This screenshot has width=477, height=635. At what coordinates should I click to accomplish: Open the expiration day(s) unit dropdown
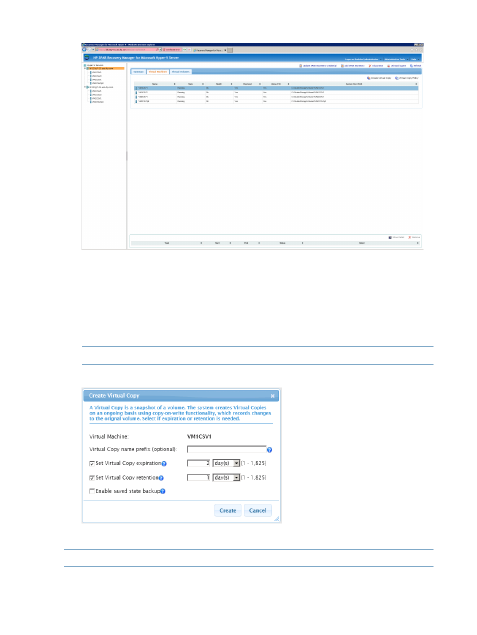pos(237,463)
